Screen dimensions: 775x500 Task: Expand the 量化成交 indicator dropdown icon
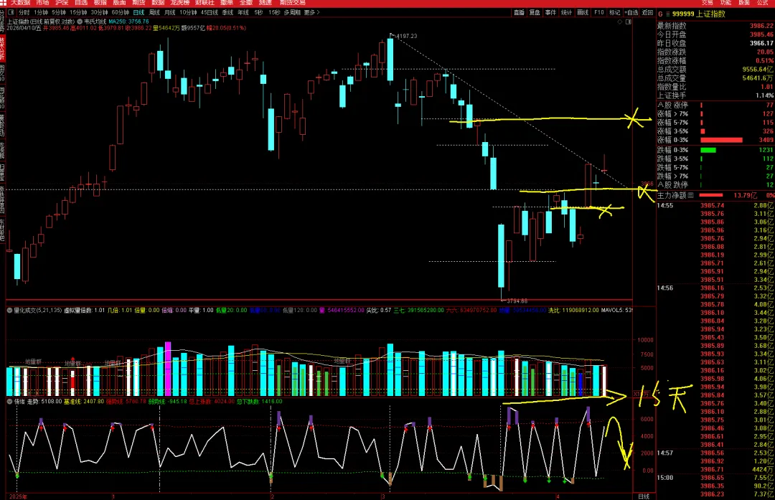pos(9,311)
